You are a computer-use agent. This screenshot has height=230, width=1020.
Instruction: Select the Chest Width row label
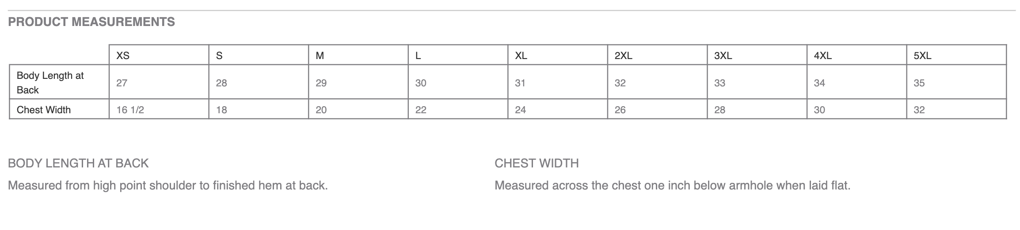click(44, 110)
